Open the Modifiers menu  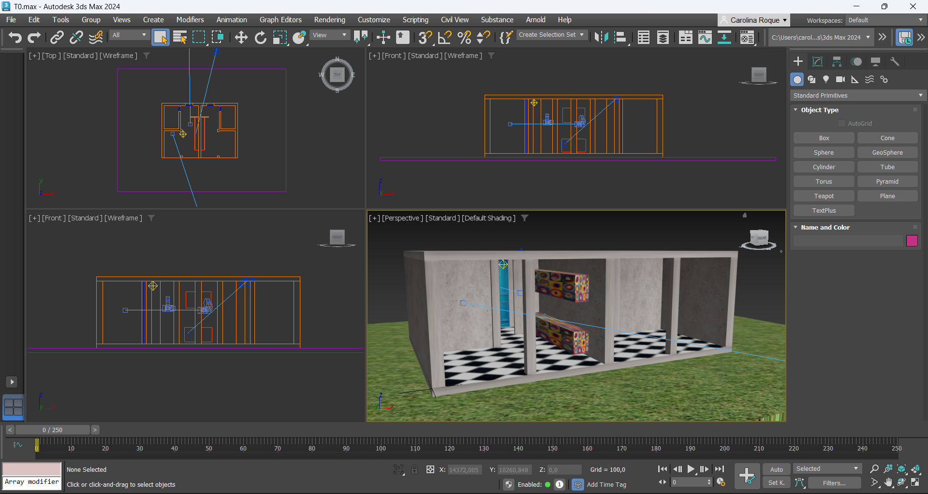tap(190, 20)
